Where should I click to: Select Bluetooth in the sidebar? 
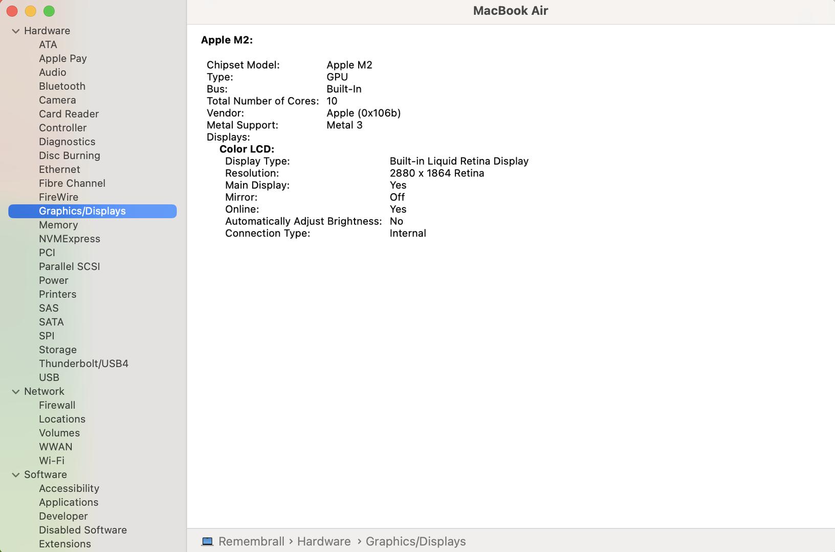click(62, 86)
